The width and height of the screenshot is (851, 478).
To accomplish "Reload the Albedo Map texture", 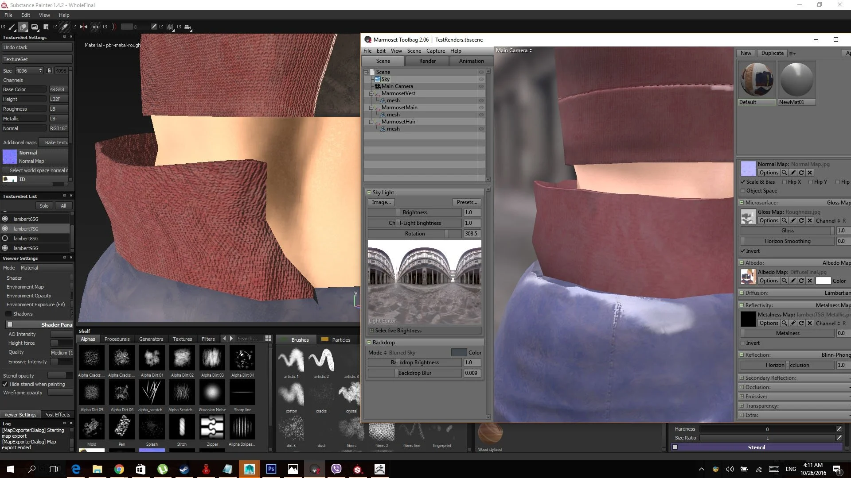I will [x=801, y=281].
